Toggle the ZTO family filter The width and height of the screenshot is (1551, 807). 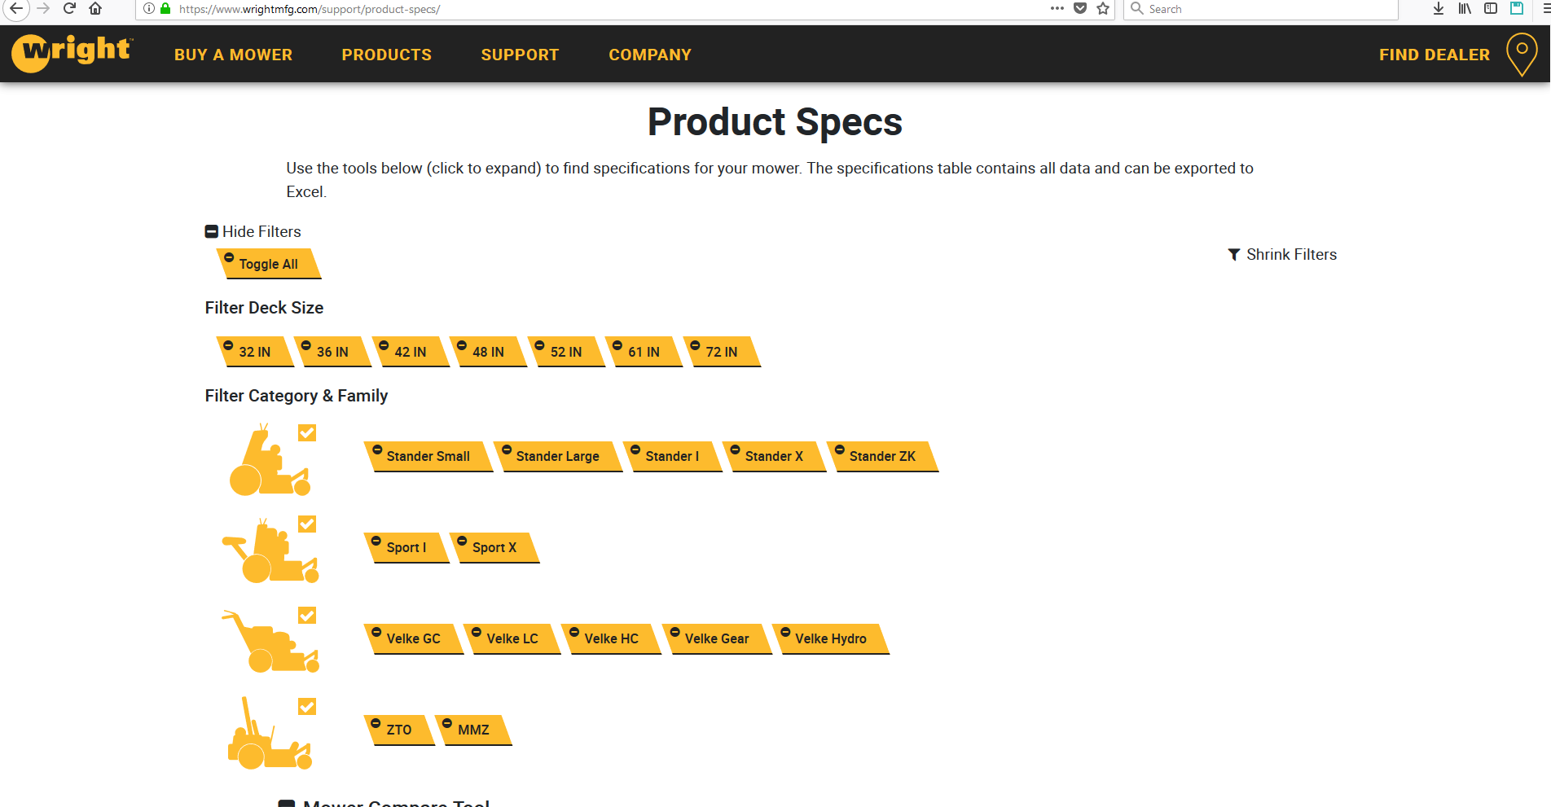(399, 730)
